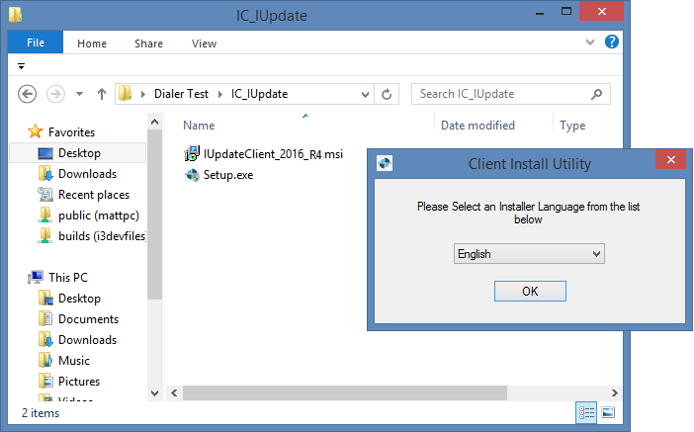Open the Quick Access Toolbar customize arrow
The height and width of the screenshot is (432, 694).
click(x=21, y=66)
